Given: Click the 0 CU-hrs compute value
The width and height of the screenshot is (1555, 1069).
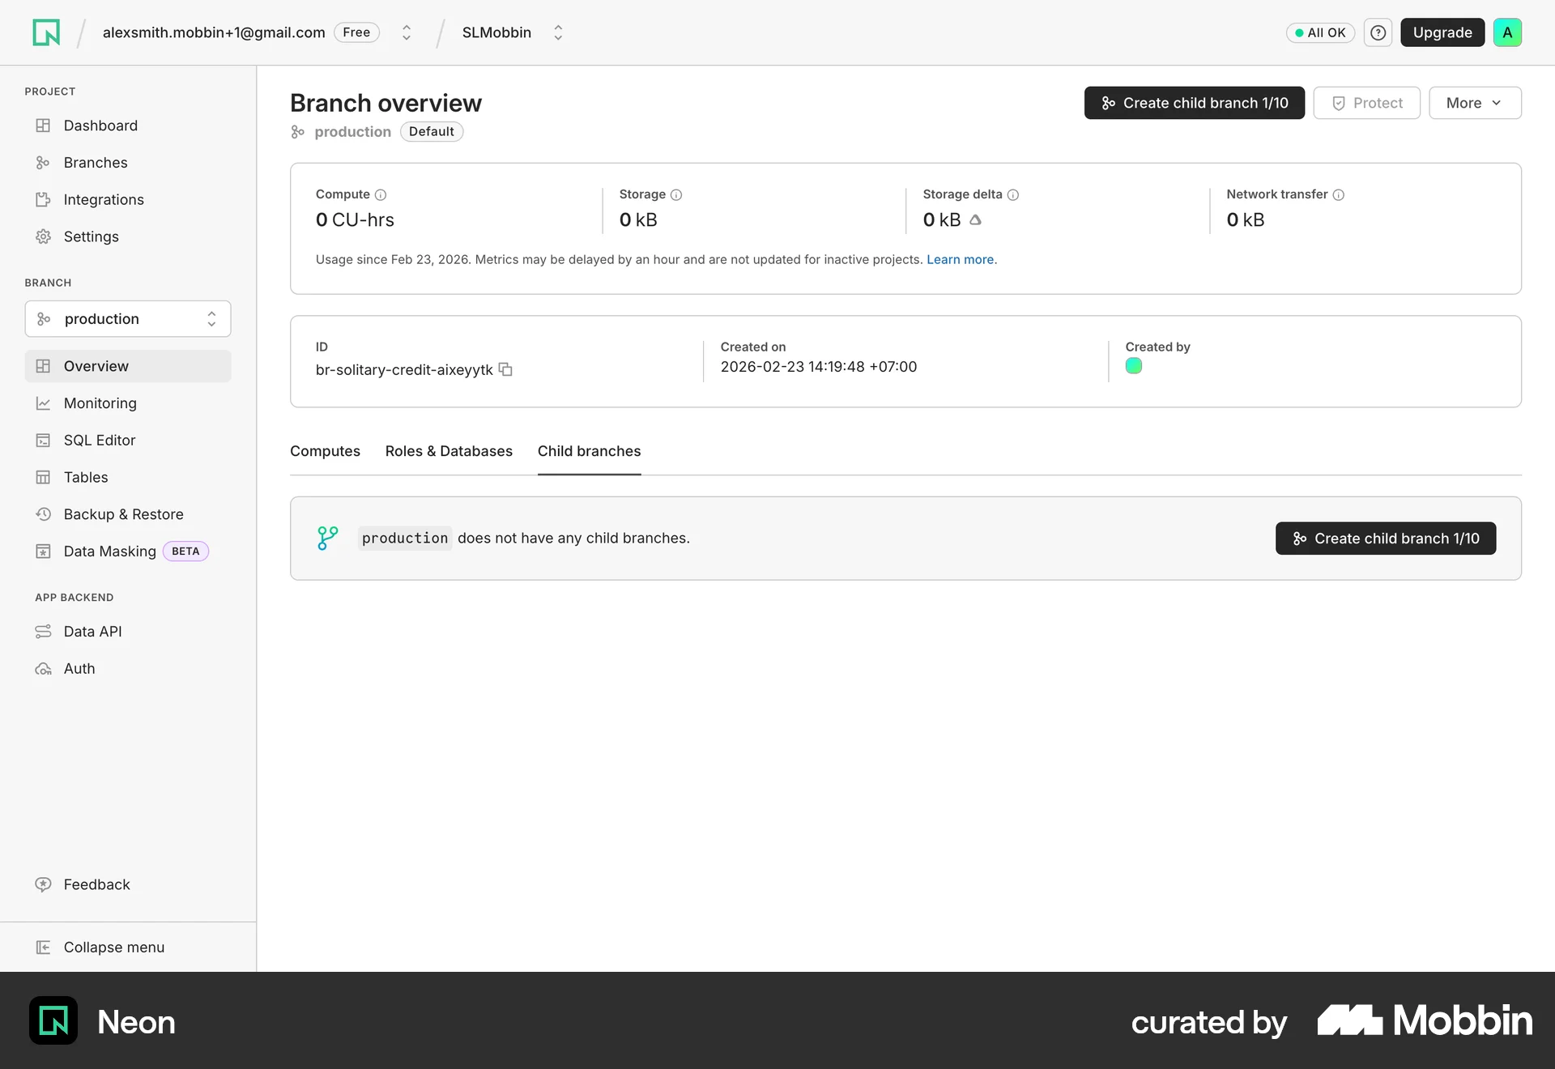Looking at the screenshot, I should [355, 219].
